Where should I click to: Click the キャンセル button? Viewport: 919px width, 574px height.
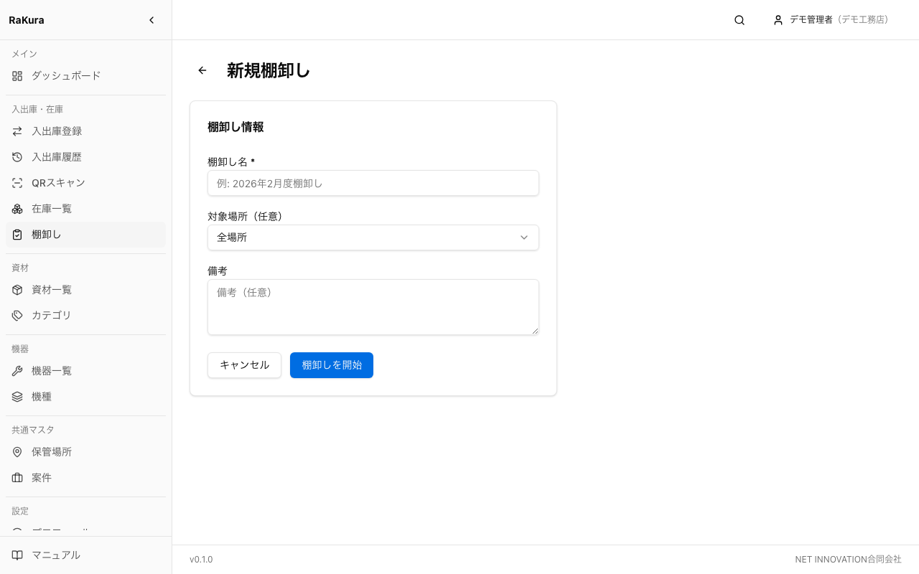click(x=244, y=365)
